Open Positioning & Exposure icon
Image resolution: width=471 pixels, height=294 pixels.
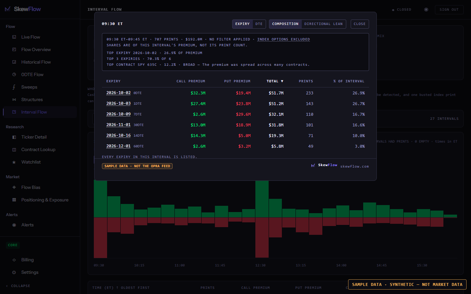pyautogui.click(x=14, y=200)
